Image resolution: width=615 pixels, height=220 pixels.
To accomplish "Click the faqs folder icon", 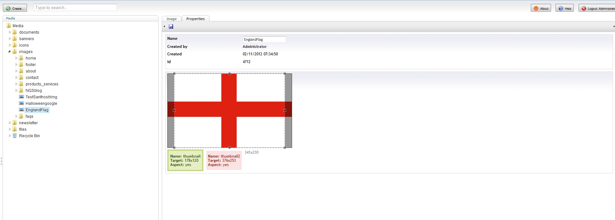I will (21, 116).
